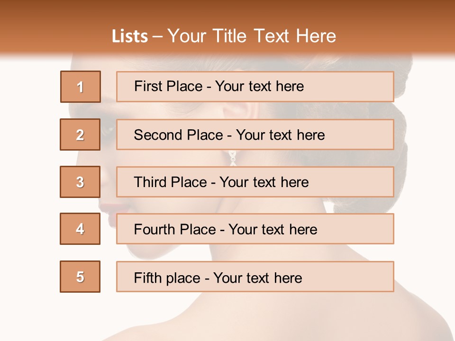The width and height of the screenshot is (455, 341).
Task: Select the number 5 box
Action: coord(80,277)
